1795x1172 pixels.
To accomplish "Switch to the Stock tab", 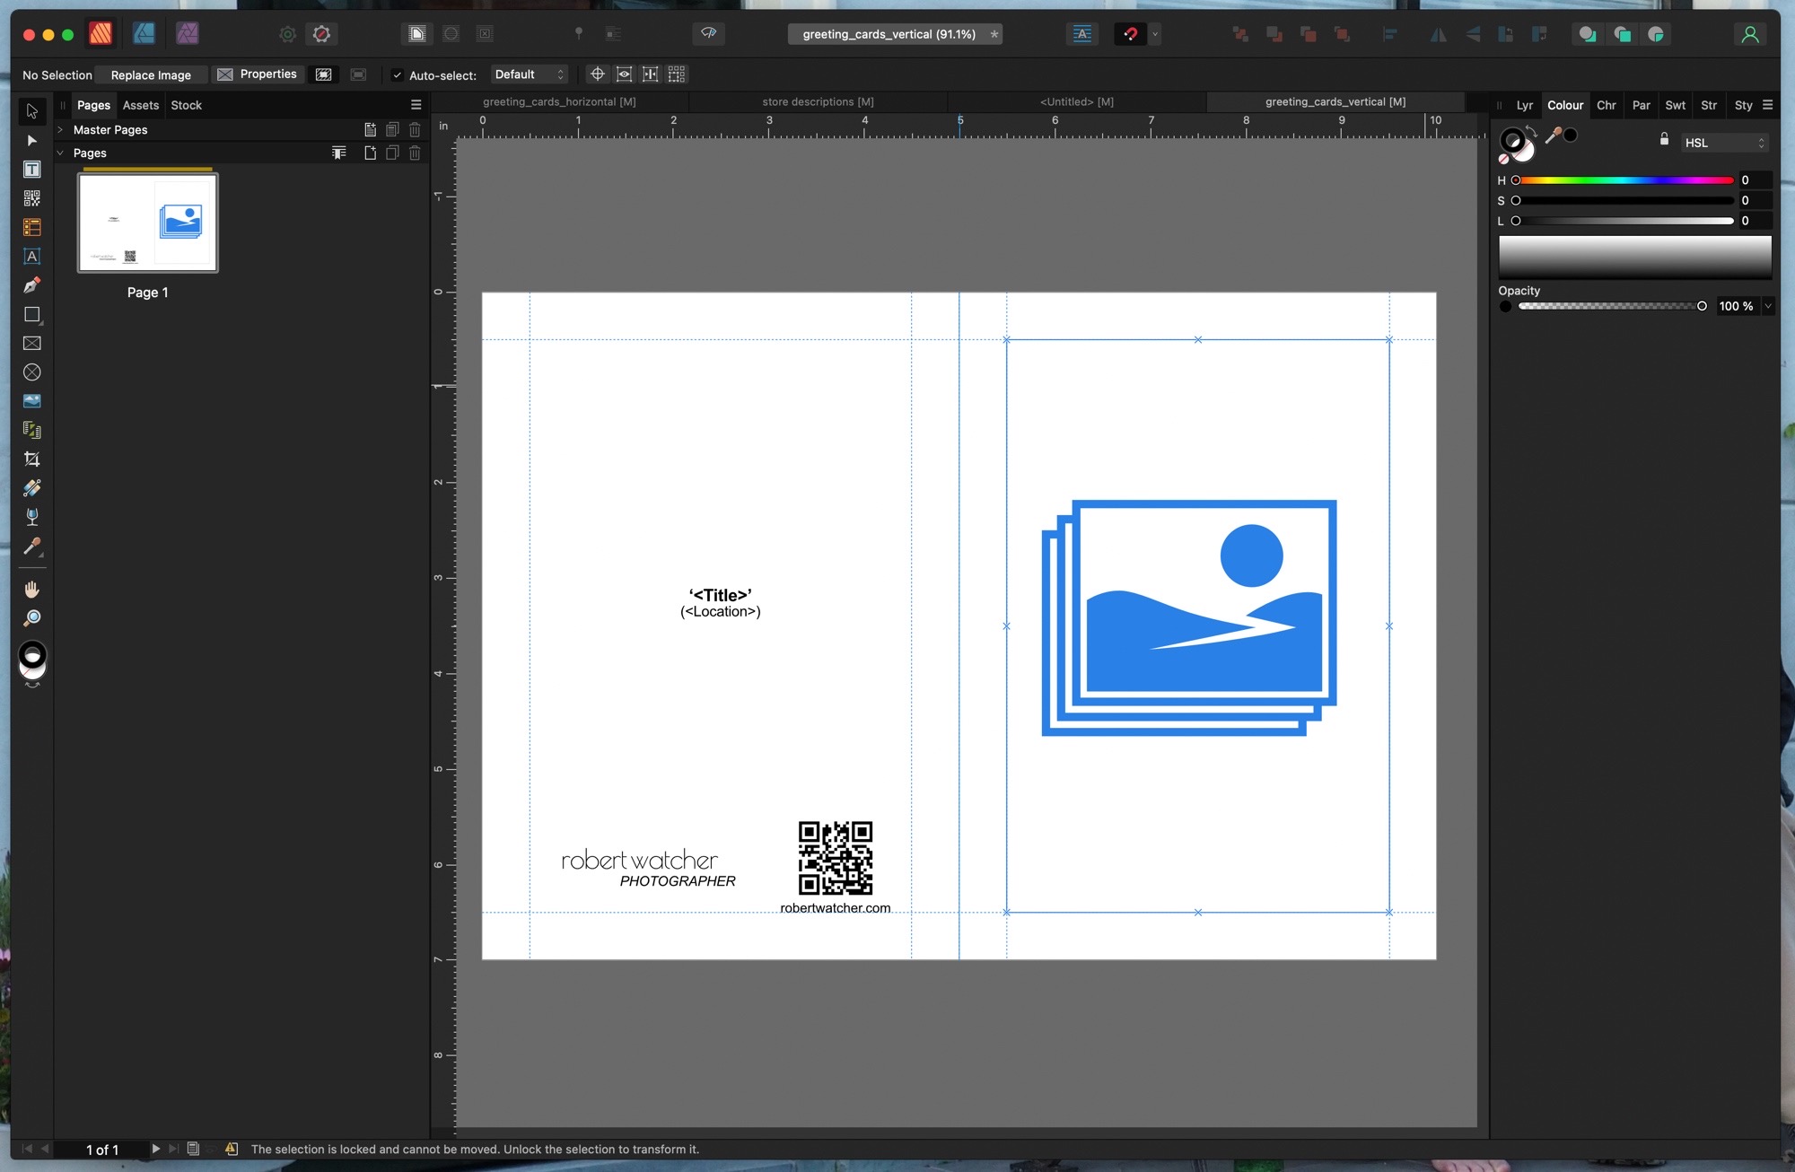I will pos(187,105).
